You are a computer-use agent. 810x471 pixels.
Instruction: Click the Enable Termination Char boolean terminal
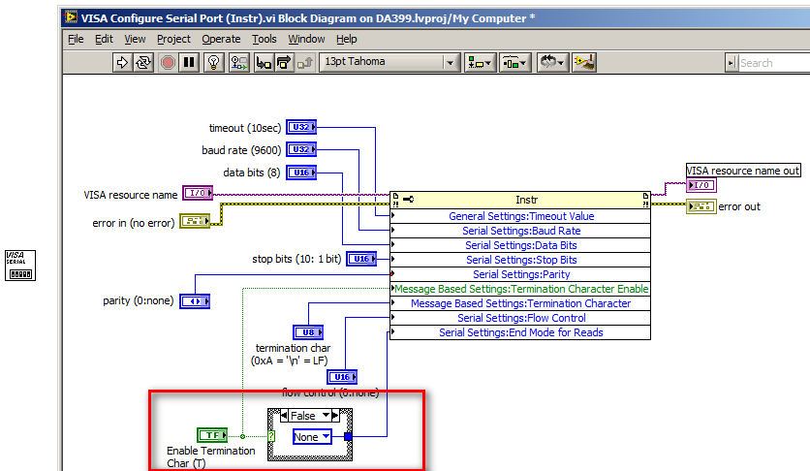[x=210, y=435]
